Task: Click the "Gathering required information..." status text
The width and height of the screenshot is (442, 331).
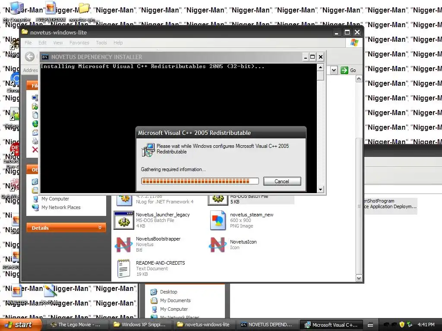Action: pos(173,169)
